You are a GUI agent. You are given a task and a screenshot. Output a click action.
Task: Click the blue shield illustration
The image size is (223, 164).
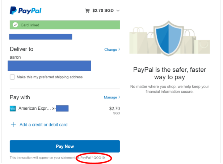click(169, 38)
